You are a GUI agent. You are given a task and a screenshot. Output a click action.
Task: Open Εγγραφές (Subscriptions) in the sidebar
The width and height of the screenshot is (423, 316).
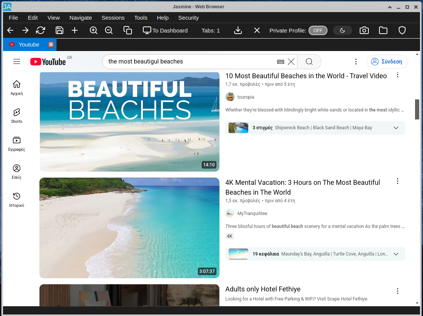(16, 144)
